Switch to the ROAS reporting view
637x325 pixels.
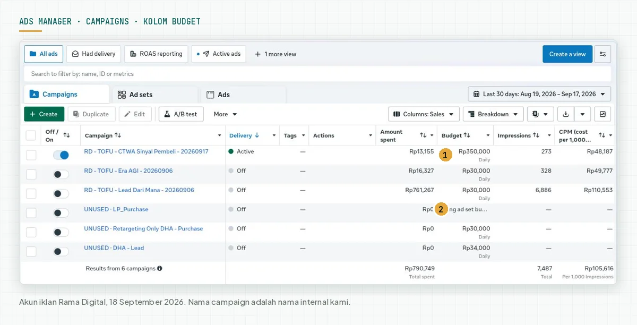pyautogui.click(x=156, y=54)
